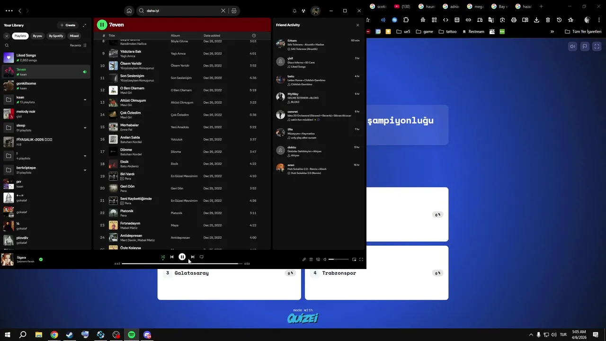Toggle shuffle playback
Image resolution: width=606 pixels, height=341 pixels.
tap(163, 257)
